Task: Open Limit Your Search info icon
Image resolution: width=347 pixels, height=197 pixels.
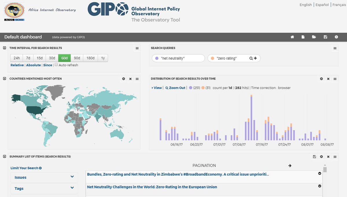Action: point(40,168)
